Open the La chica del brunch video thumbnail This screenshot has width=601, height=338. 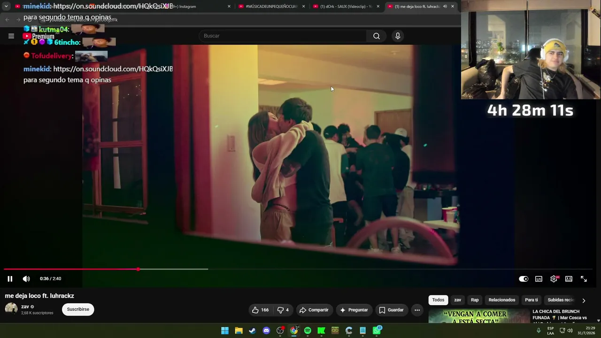pyautogui.click(x=479, y=316)
